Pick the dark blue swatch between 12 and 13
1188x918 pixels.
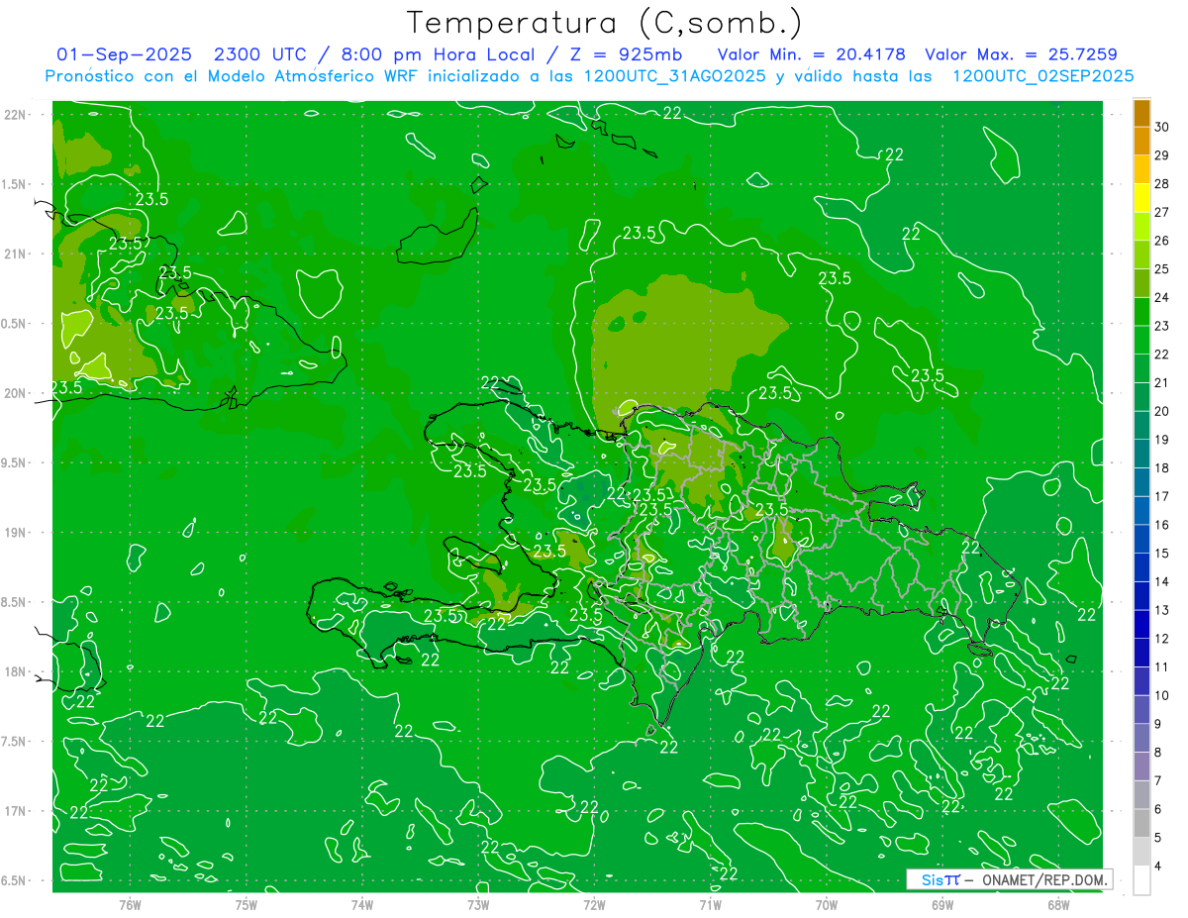tap(1141, 625)
